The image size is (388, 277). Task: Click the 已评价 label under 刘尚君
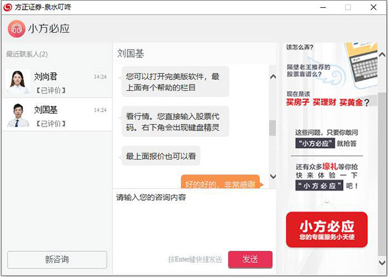click(x=50, y=90)
